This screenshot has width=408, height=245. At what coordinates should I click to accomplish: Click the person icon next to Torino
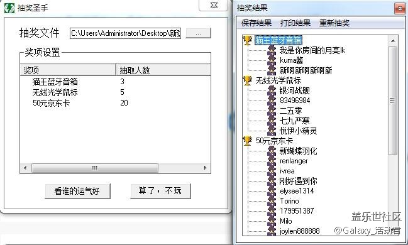[272, 201]
